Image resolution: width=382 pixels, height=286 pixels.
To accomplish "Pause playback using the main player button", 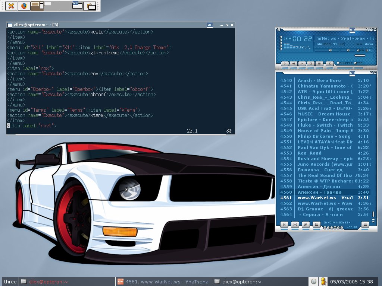I will click(302, 63).
